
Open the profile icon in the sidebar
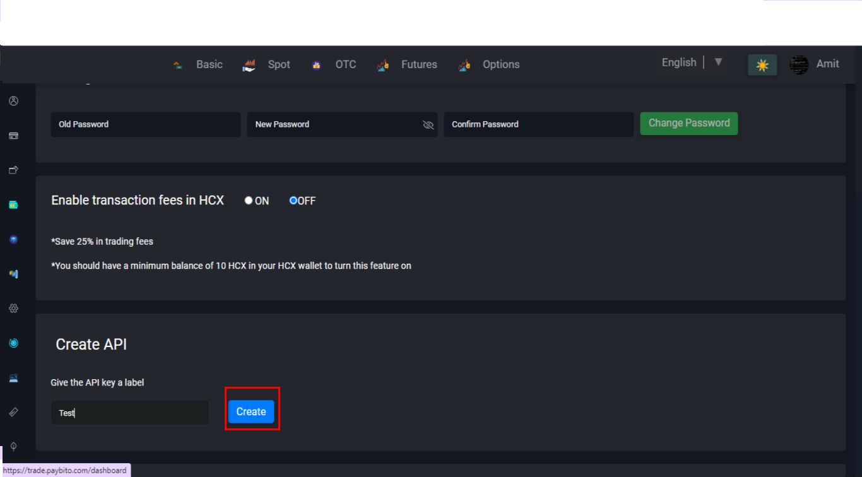[13, 100]
